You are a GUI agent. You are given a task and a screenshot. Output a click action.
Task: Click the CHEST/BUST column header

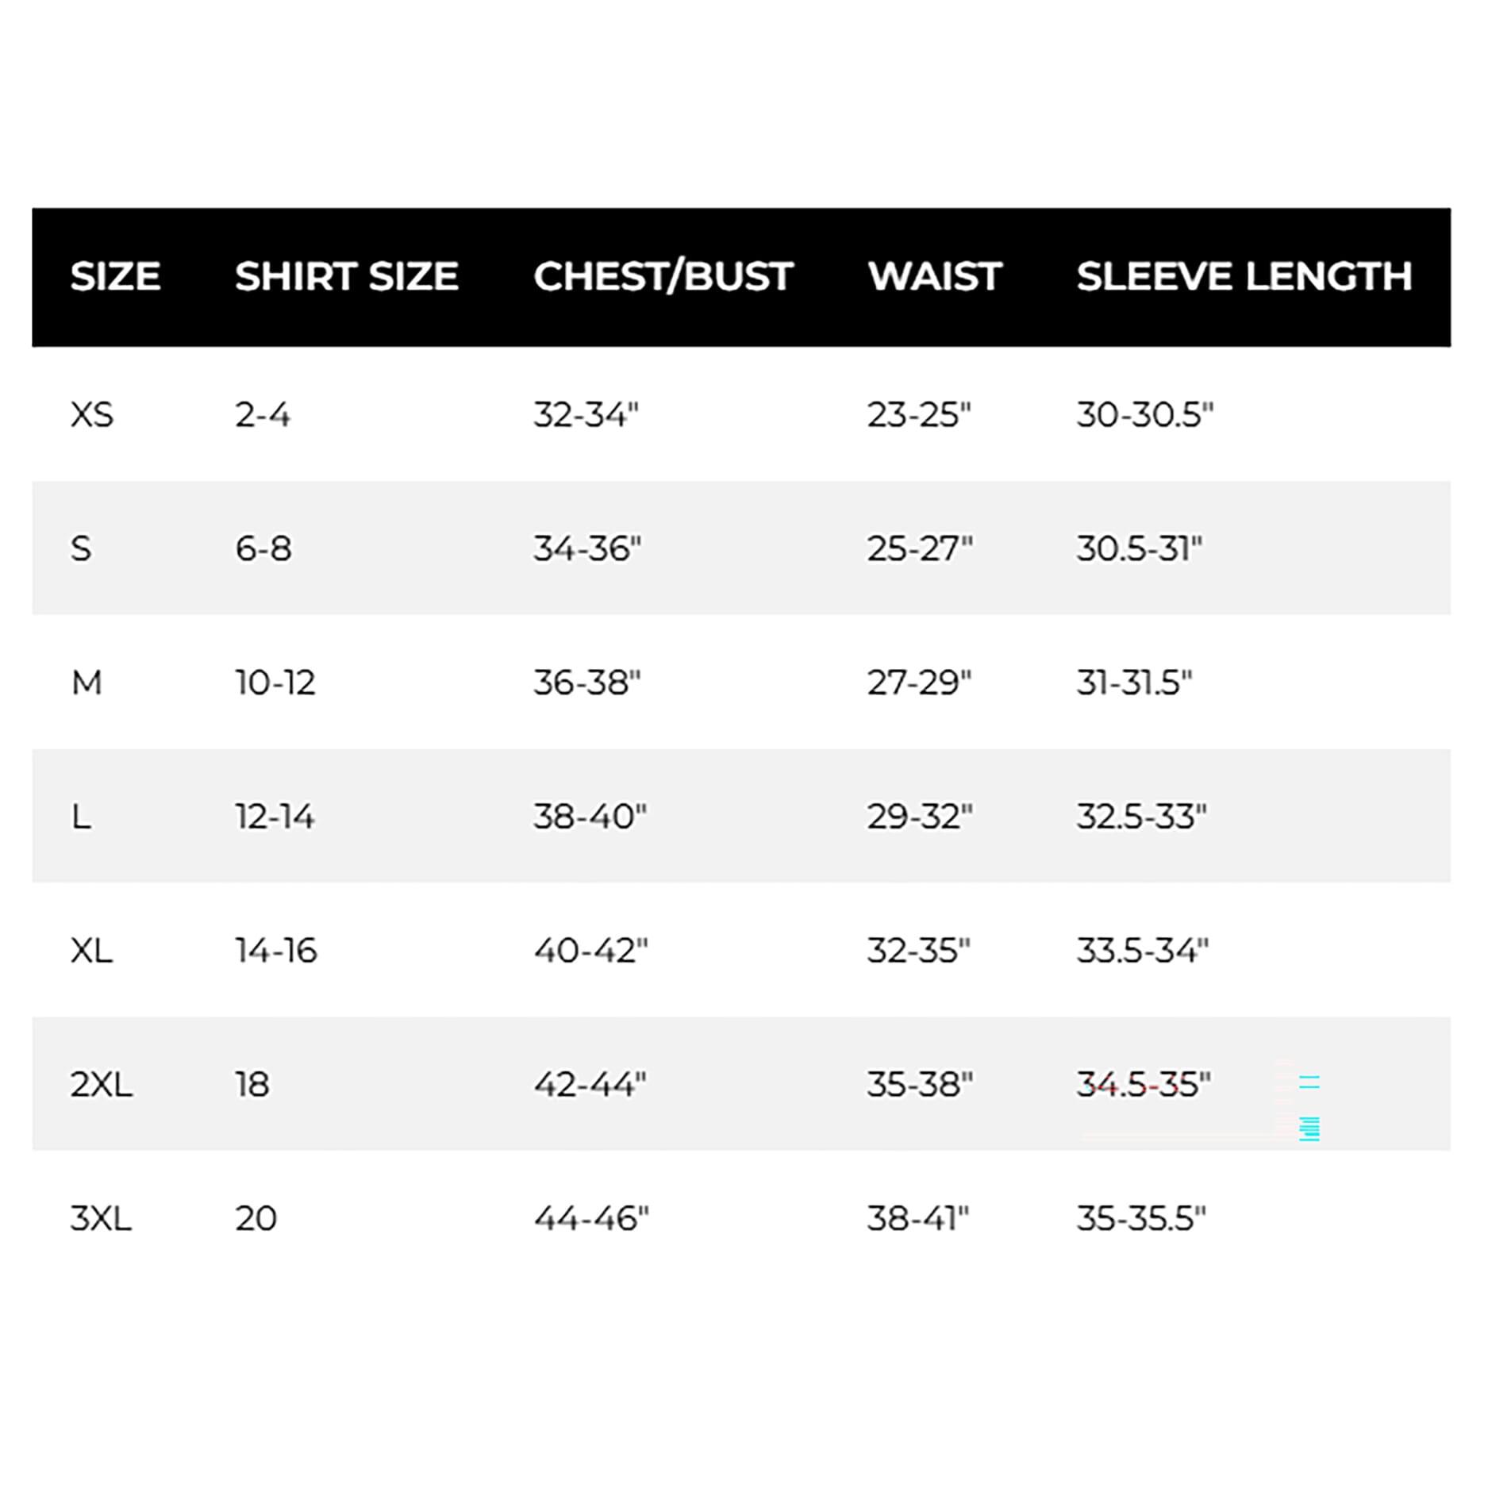pyautogui.click(x=663, y=277)
